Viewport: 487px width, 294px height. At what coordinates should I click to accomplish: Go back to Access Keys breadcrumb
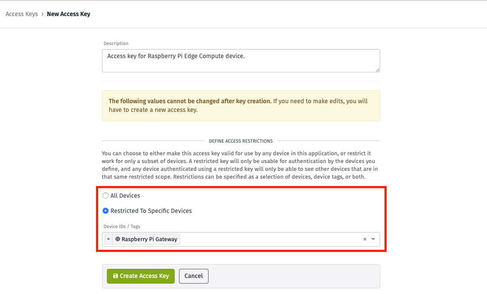click(22, 14)
